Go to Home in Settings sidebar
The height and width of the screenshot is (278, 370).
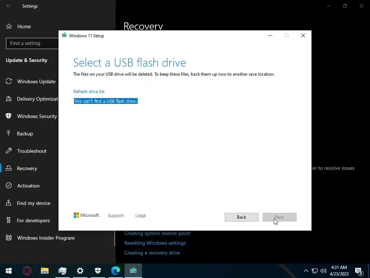click(24, 26)
